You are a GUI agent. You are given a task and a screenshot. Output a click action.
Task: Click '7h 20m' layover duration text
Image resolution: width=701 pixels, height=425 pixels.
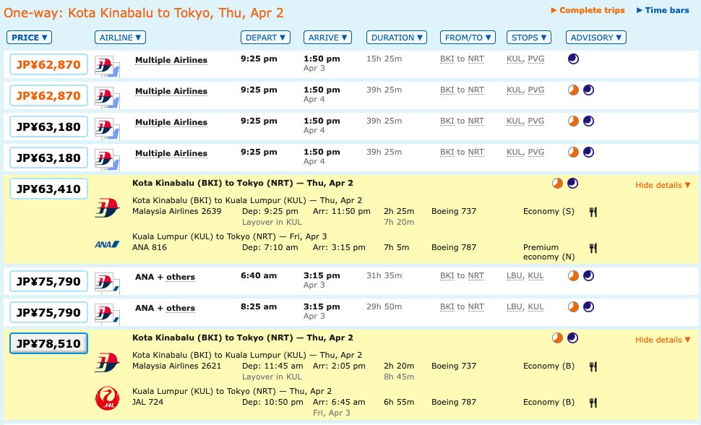pos(399,222)
